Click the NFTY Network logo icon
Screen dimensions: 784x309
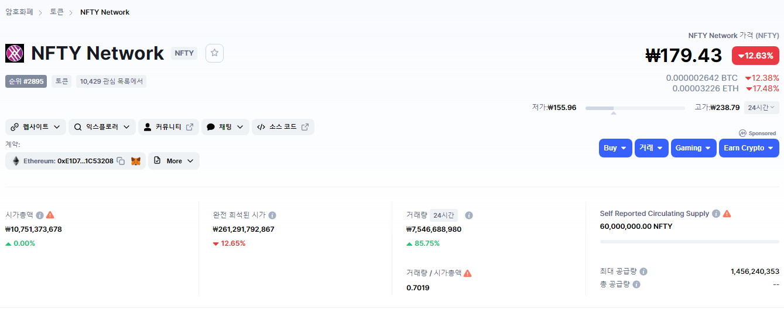coord(15,53)
